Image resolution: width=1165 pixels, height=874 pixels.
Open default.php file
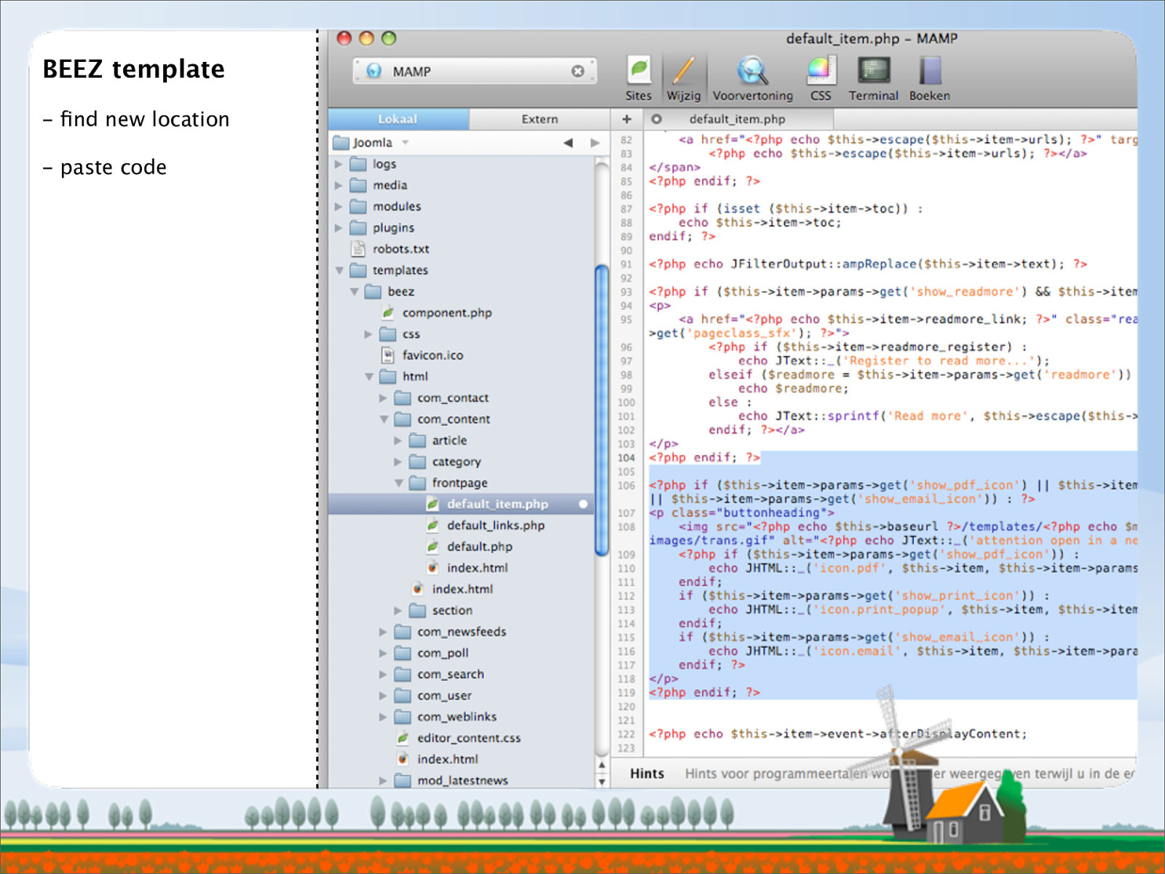(x=479, y=546)
